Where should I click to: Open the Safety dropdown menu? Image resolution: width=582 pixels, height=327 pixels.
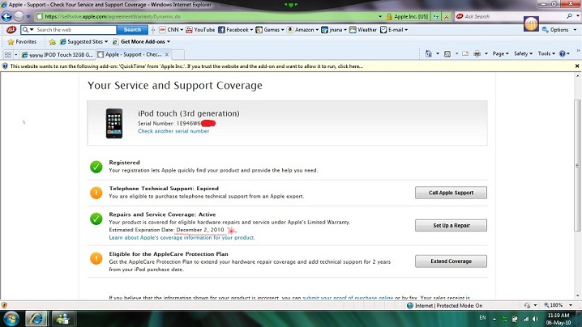523,53
